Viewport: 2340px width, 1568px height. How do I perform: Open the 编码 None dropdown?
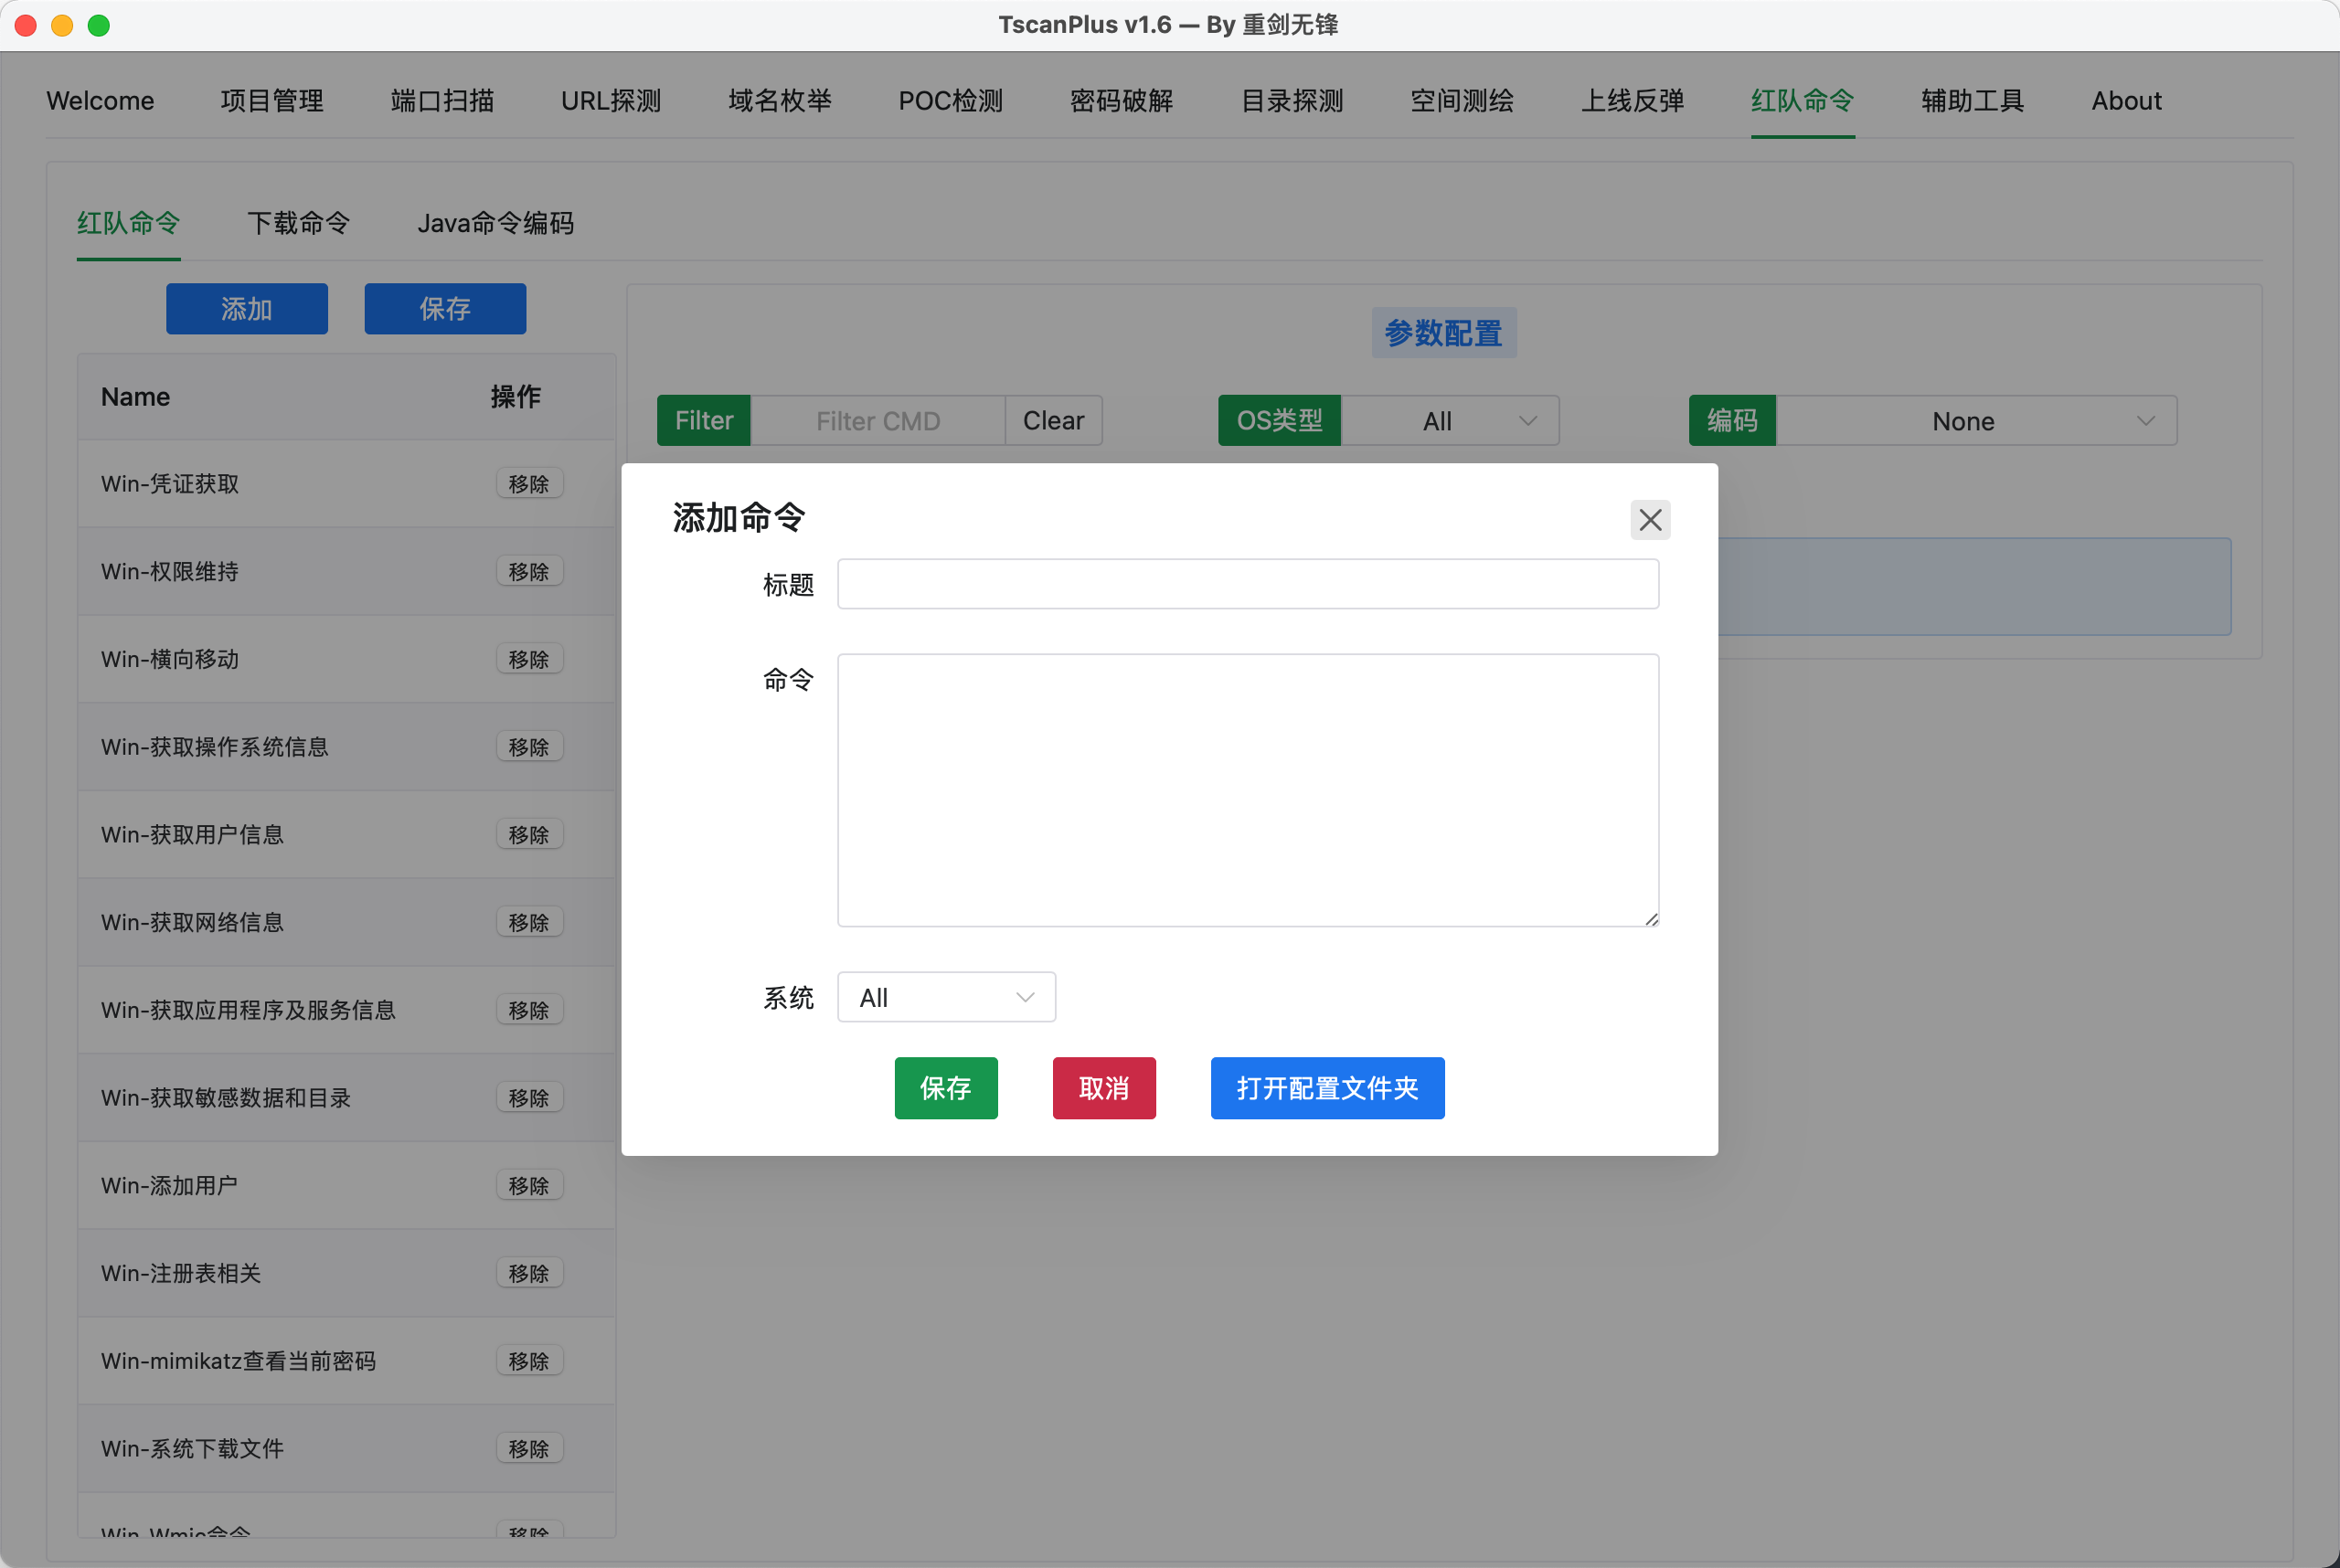point(1975,421)
